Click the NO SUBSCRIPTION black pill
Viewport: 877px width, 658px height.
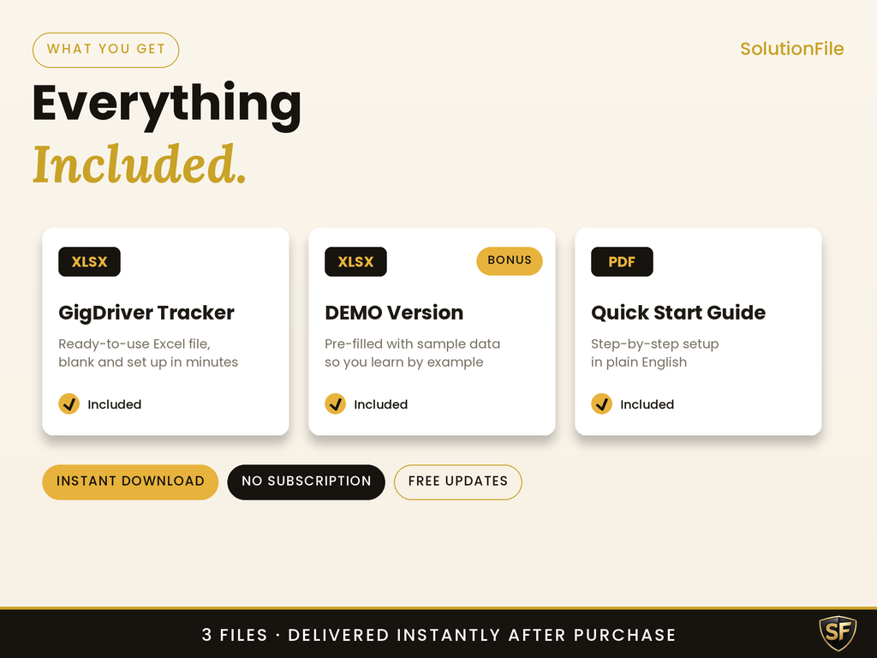point(306,482)
